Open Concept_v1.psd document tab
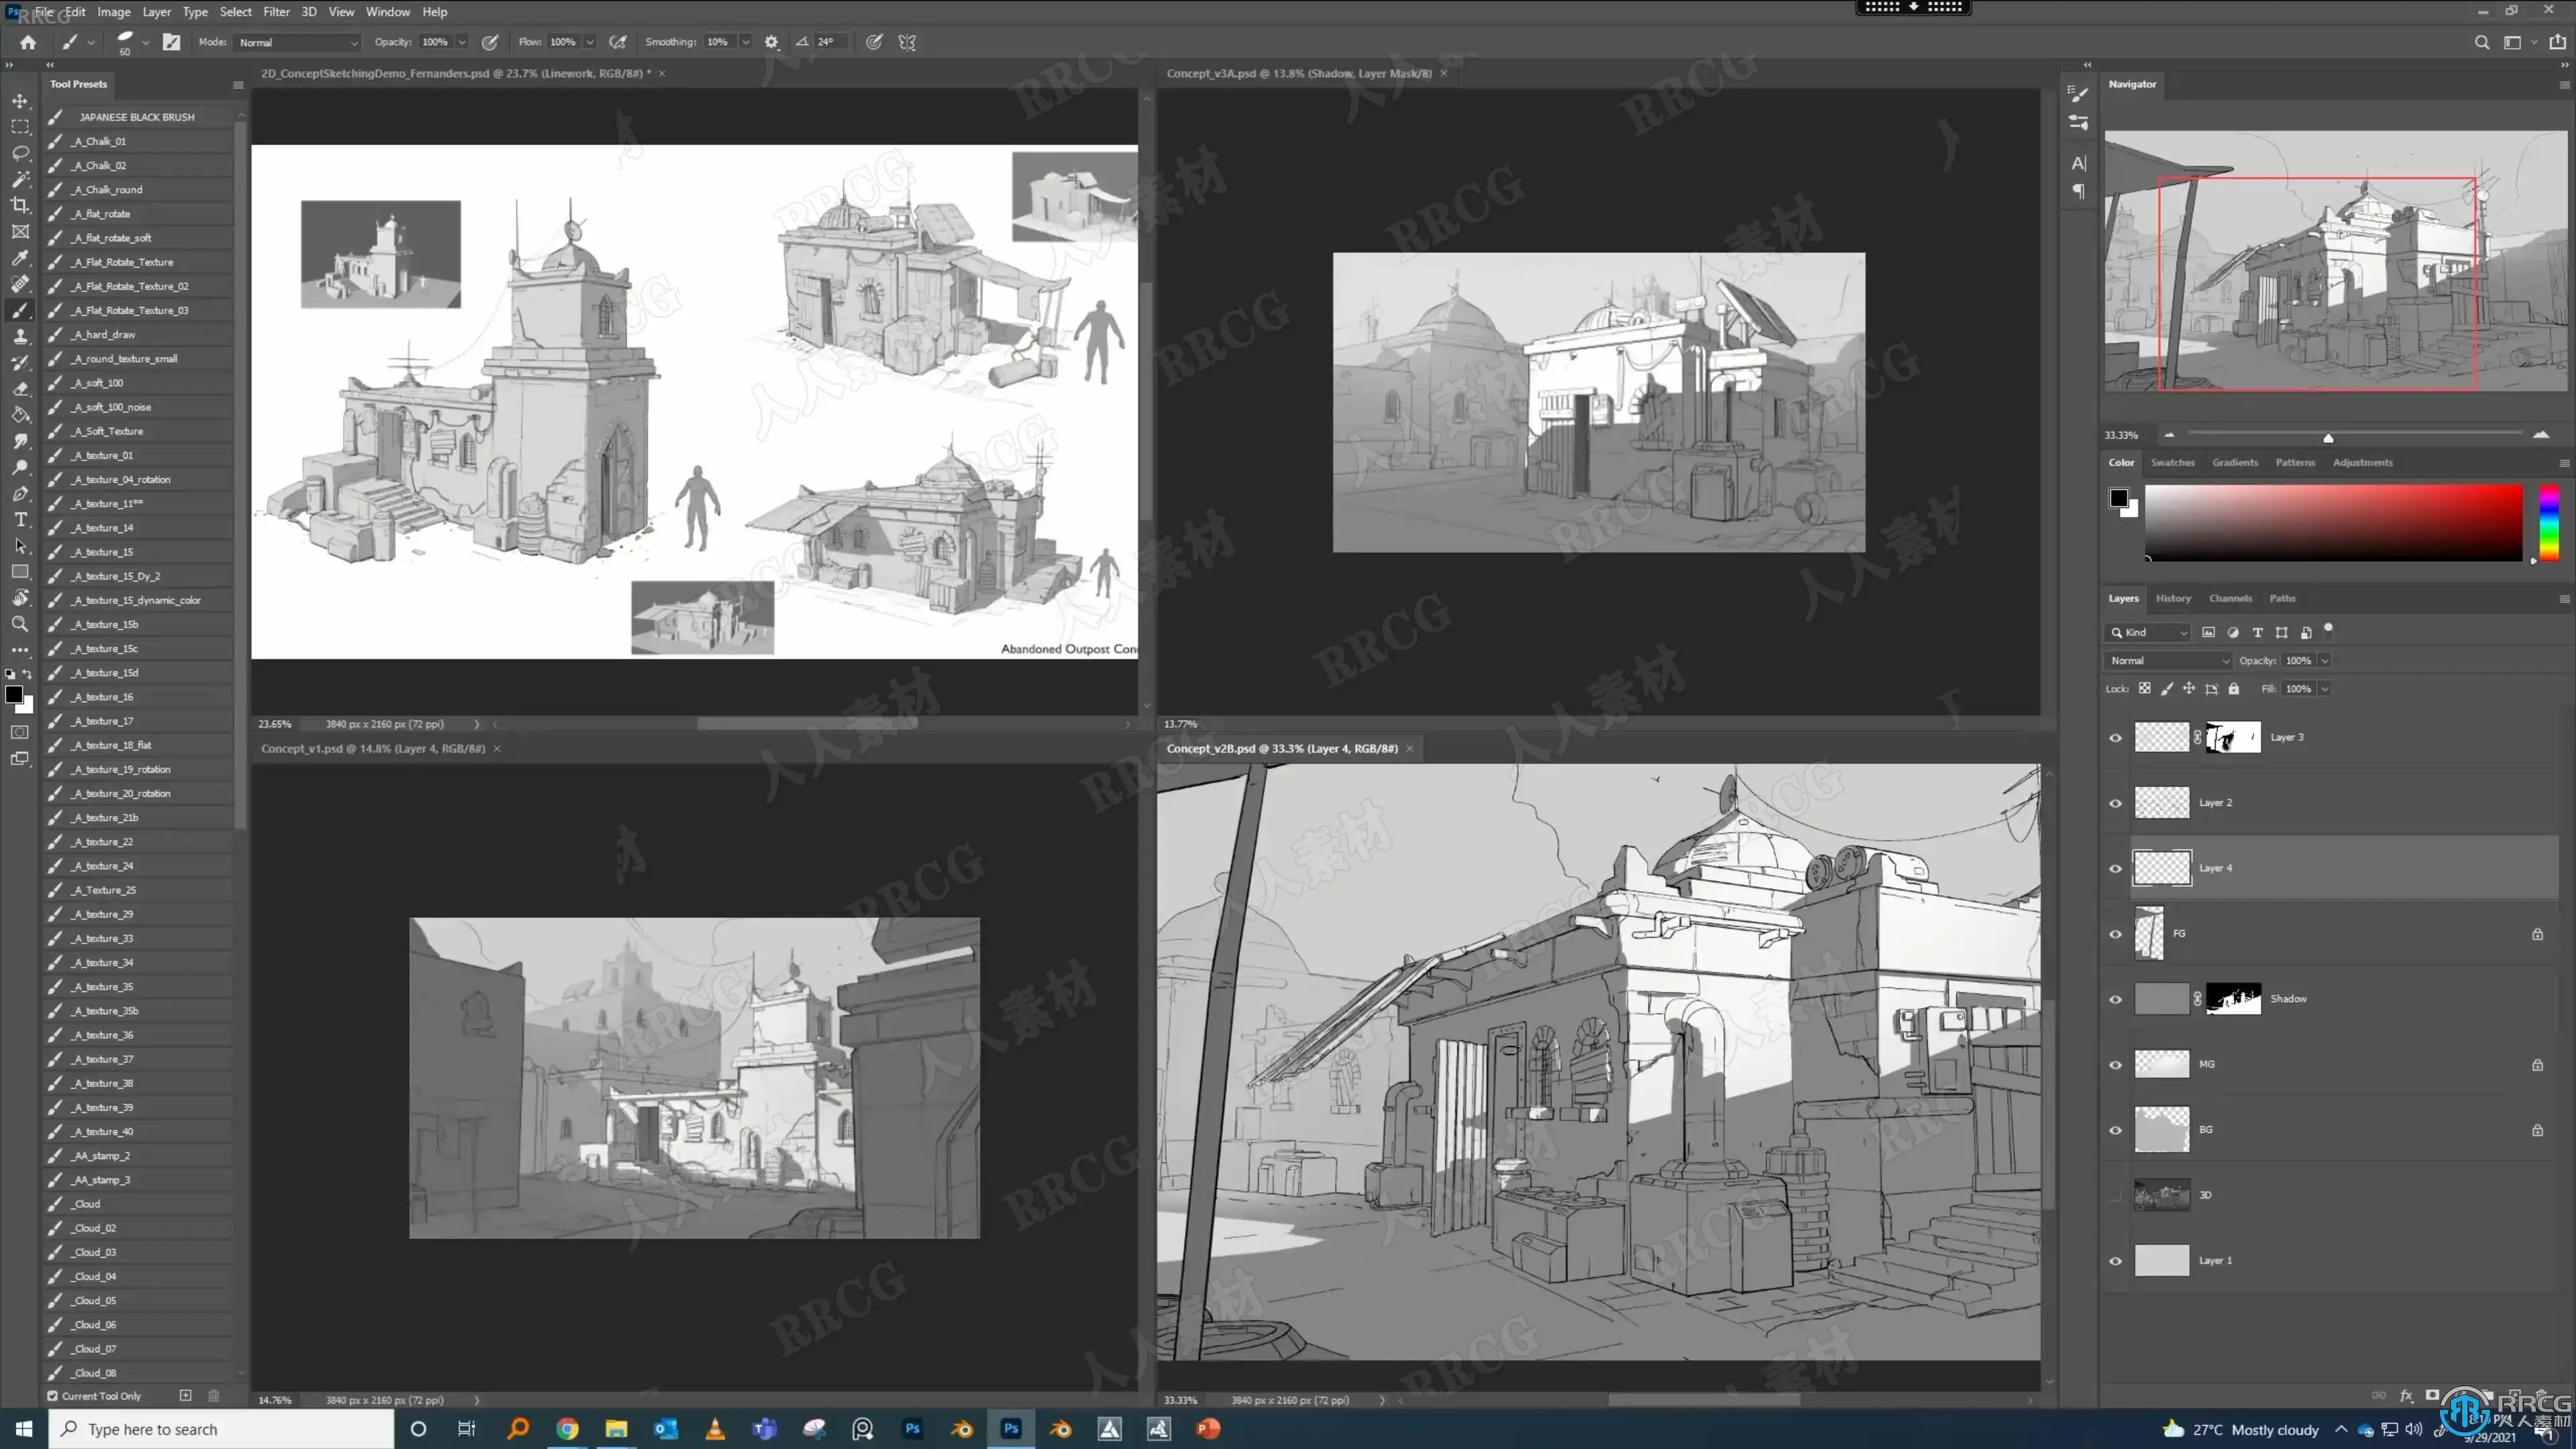Image resolution: width=2576 pixels, height=1449 pixels. coord(373,748)
